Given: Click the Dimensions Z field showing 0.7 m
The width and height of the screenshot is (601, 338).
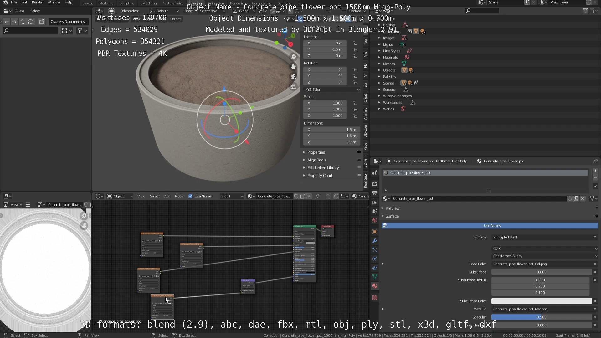Looking at the screenshot, I should pos(332,142).
